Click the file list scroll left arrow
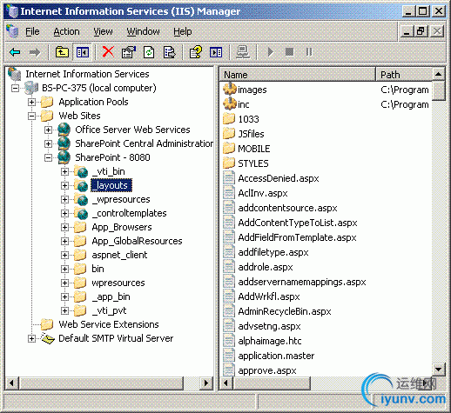Image resolution: width=451 pixels, height=413 pixels. pos(225,383)
